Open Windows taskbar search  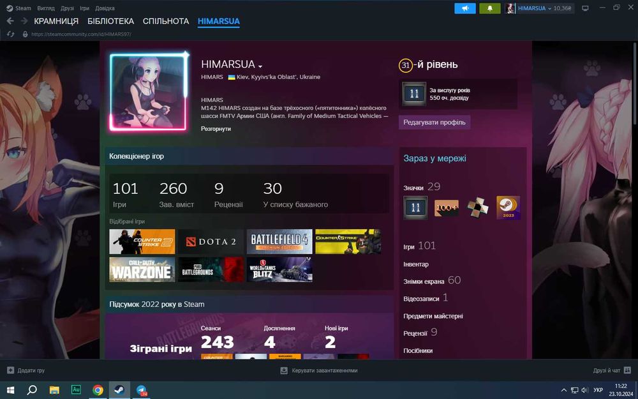pos(32,390)
